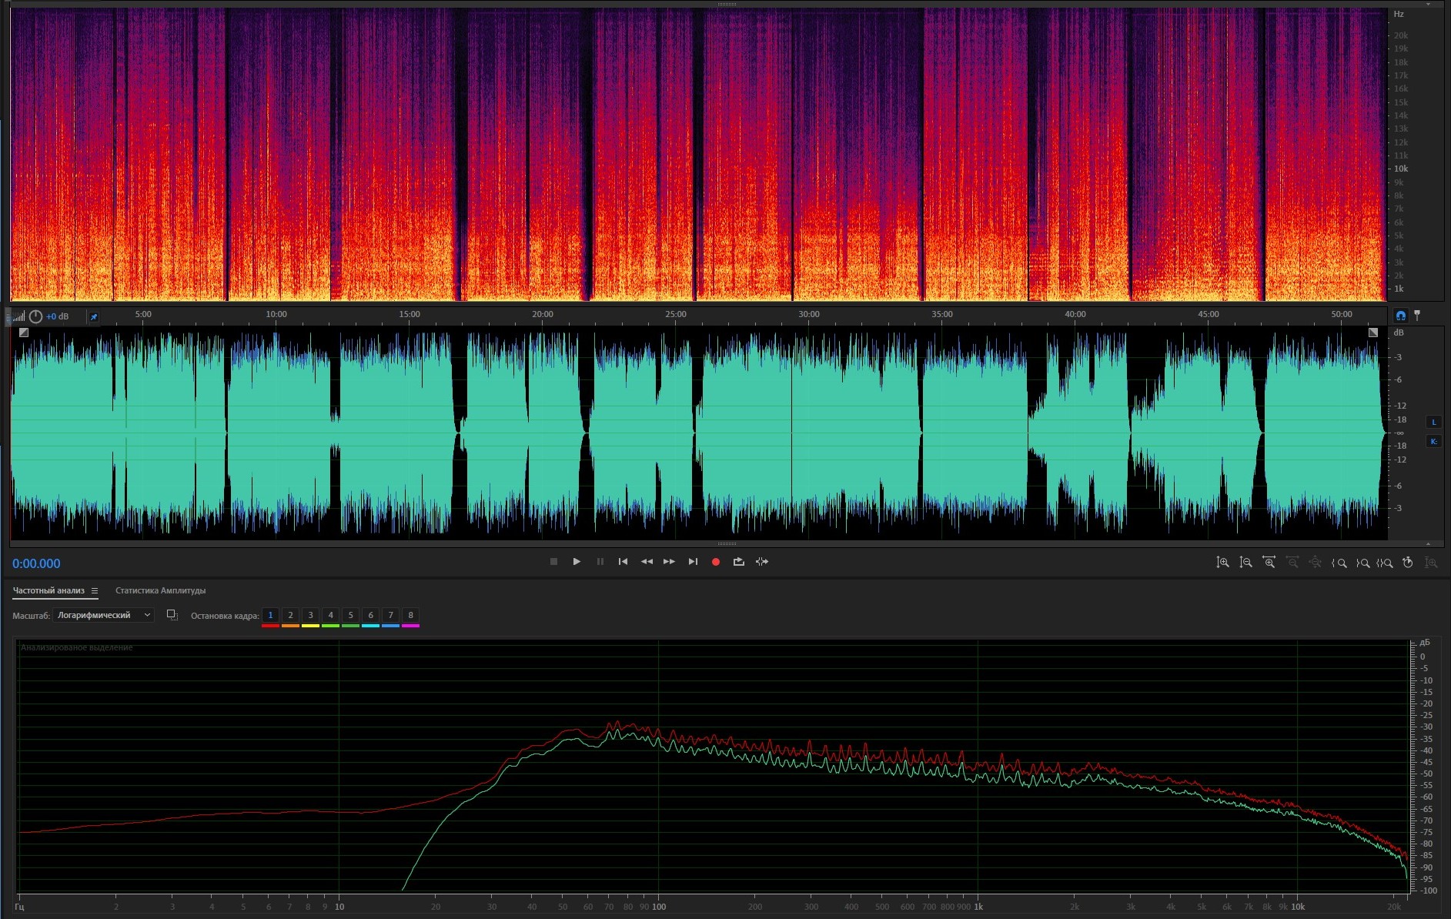
Task: Click the skip selection icon
Action: pos(761,562)
